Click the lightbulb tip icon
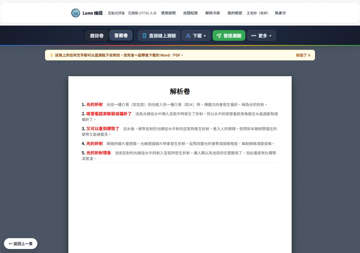This screenshot has height=253, width=360. [x=52, y=55]
